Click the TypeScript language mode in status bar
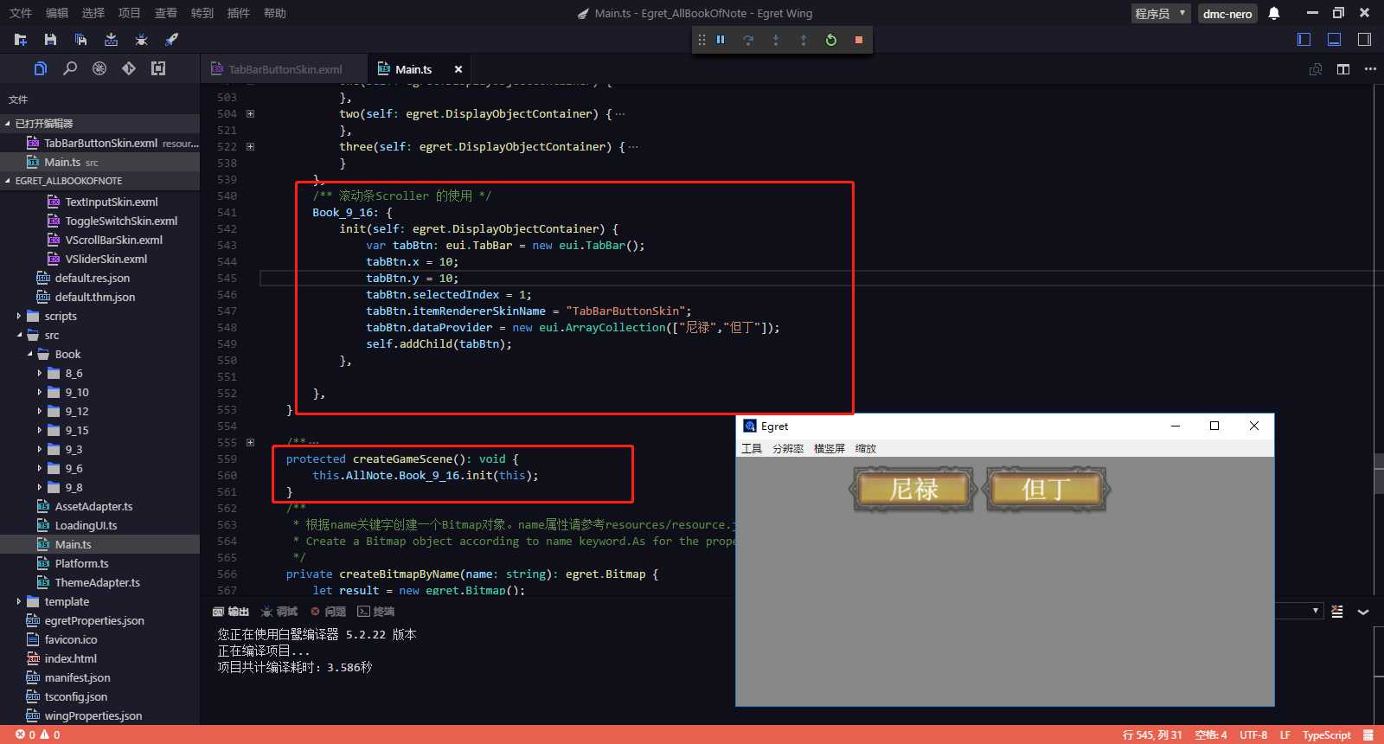 1326,735
